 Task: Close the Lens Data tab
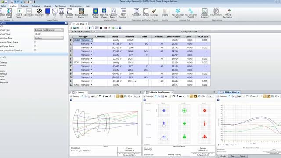86,24
